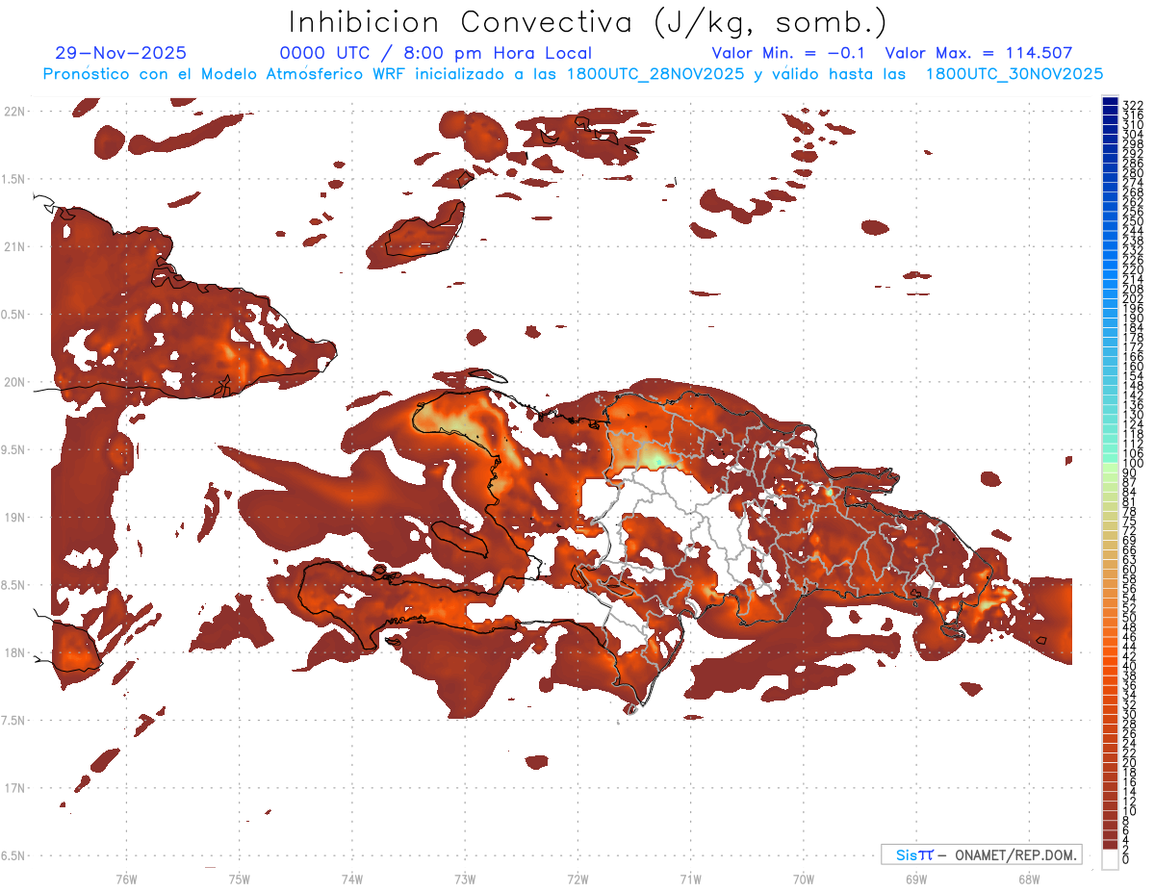Click the light green swatch beside 90
Screen dimensions: 1155x892
[1110, 468]
